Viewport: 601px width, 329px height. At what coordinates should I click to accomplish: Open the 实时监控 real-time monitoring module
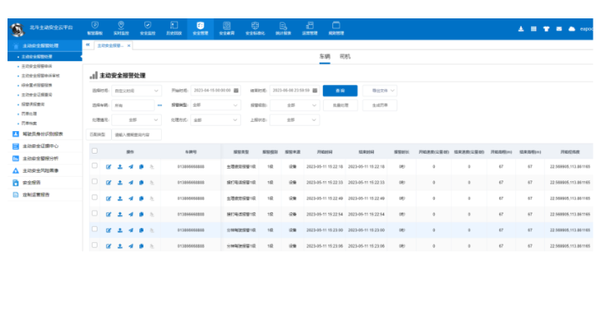(x=121, y=28)
